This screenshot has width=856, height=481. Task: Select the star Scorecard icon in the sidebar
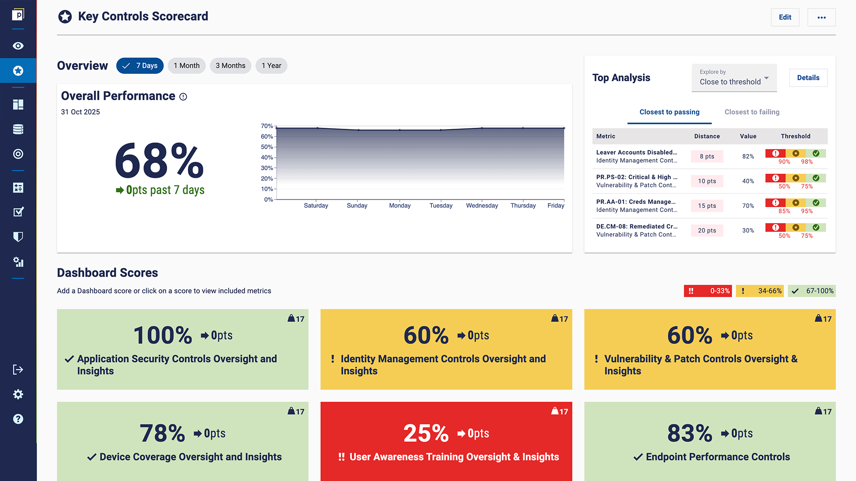click(18, 70)
